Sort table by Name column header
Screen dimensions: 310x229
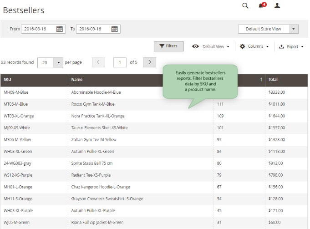point(77,80)
